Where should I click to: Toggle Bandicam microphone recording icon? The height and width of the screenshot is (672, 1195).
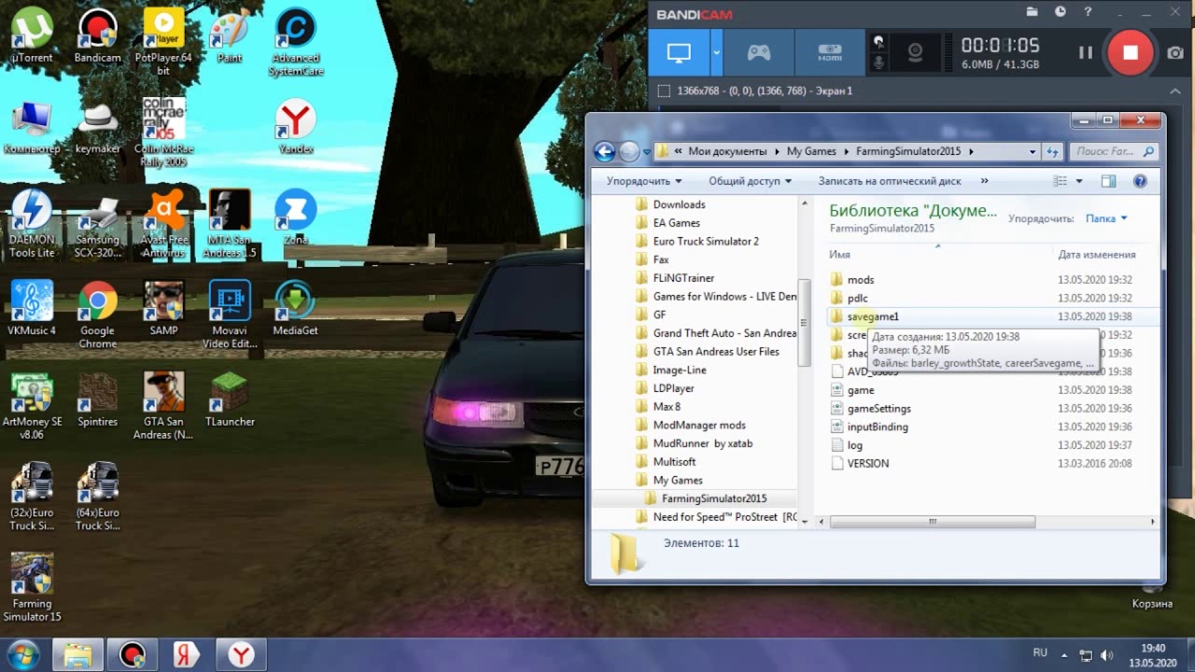tap(878, 63)
